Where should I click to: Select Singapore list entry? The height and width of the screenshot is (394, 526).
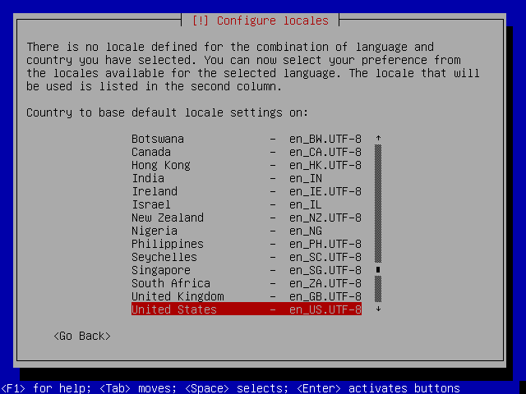pyautogui.click(x=246, y=270)
